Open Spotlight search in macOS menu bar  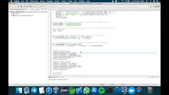tap(151, 1)
